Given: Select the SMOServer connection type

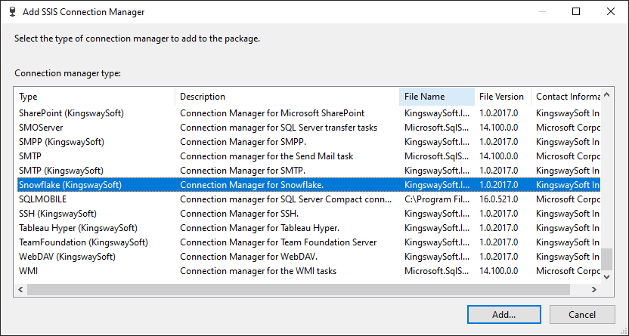Looking at the screenshot, I should [x=309, y=128].
